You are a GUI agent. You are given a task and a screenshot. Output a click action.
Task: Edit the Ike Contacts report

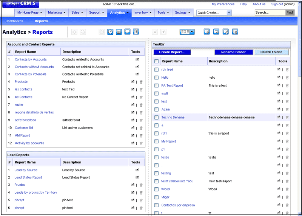pos(133,97)
